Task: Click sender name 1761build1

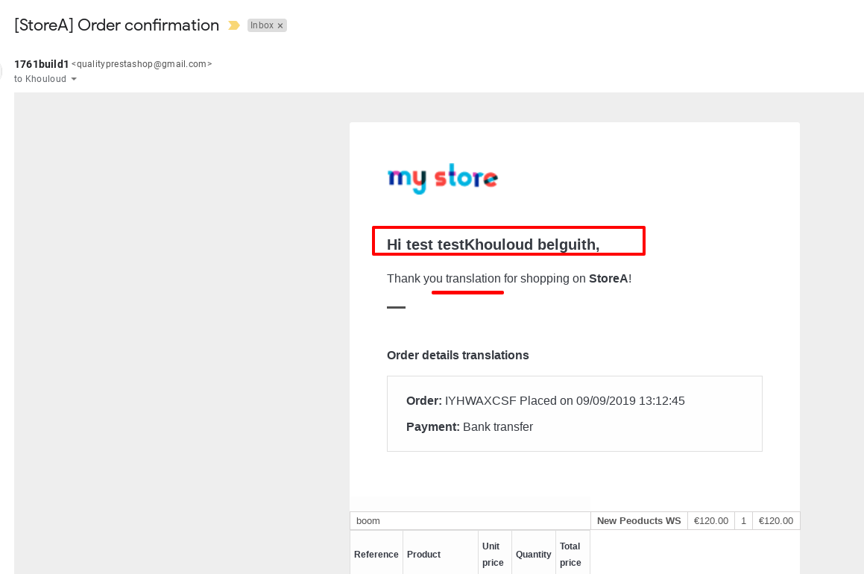Action: 41,64
